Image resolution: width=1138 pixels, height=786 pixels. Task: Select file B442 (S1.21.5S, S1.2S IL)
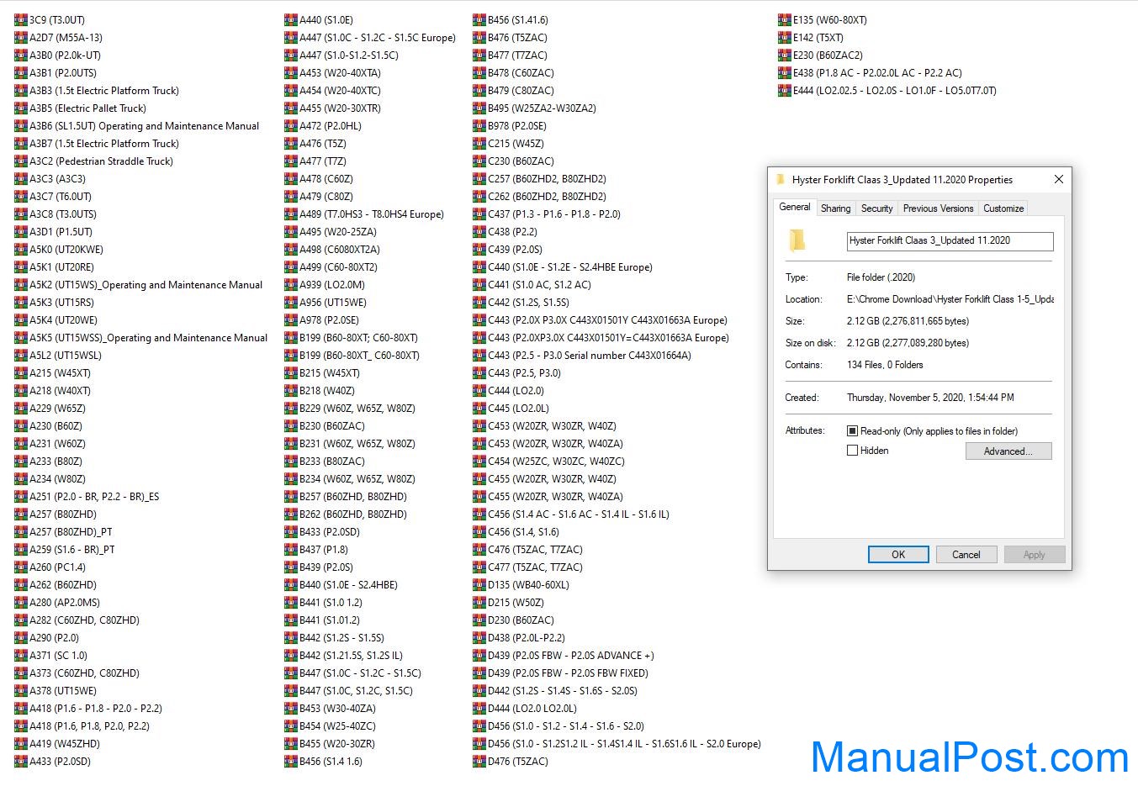pyautogui.click(x=344, y=655)
